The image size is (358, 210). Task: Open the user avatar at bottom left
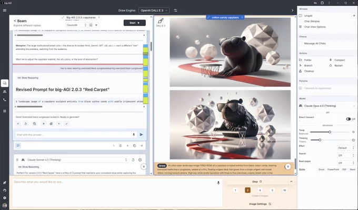click(x=5, y=205)
